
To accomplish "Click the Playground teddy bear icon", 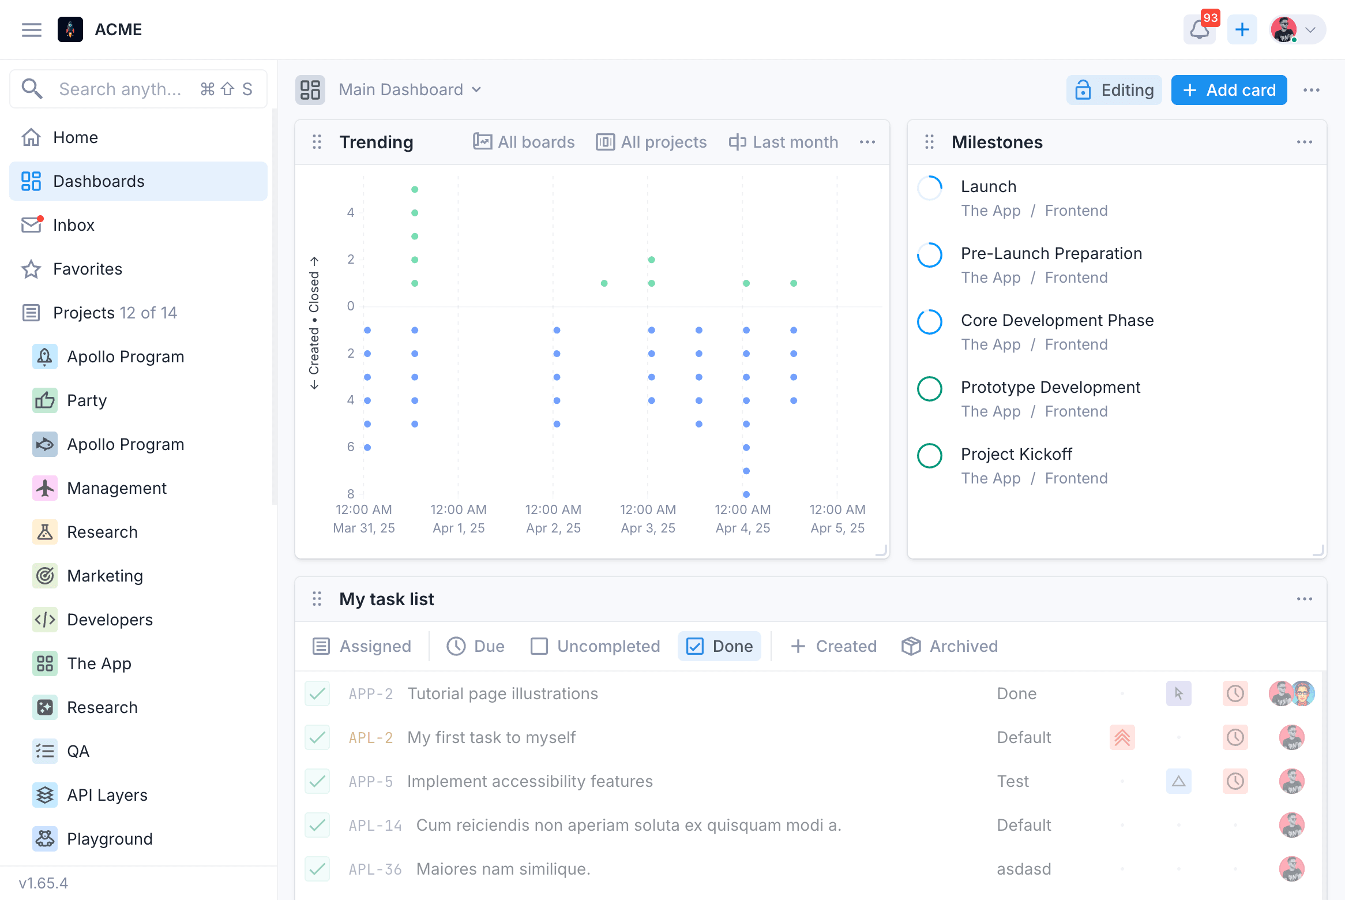I will [x=44, y=839].
